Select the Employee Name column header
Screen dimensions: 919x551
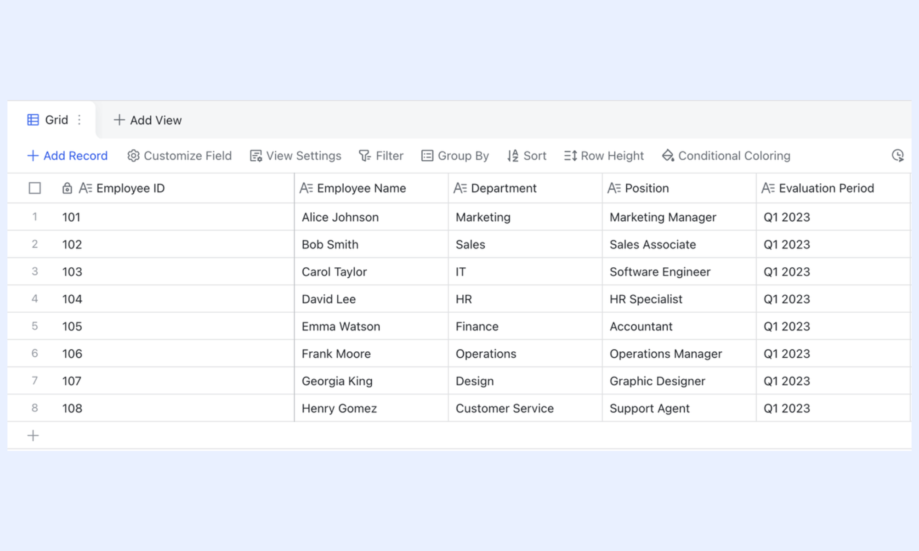pos(371,188)
